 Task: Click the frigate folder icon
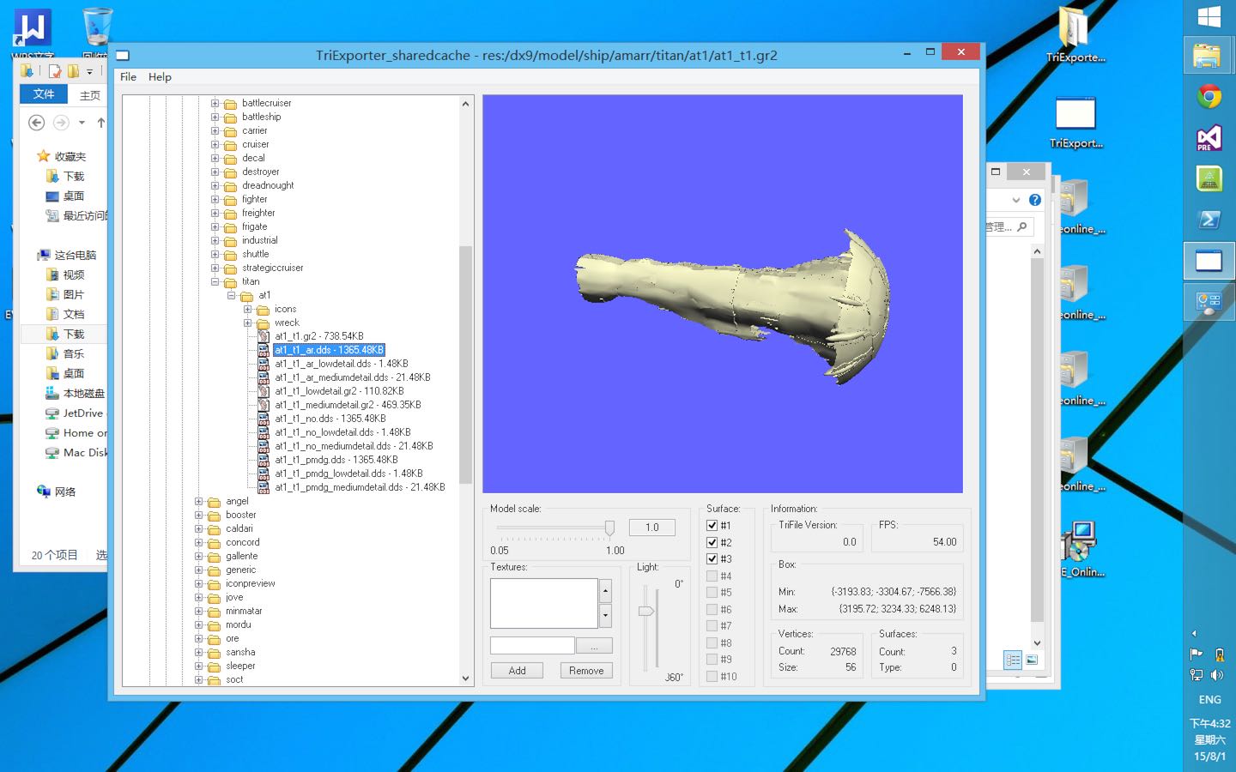[230, 227]
